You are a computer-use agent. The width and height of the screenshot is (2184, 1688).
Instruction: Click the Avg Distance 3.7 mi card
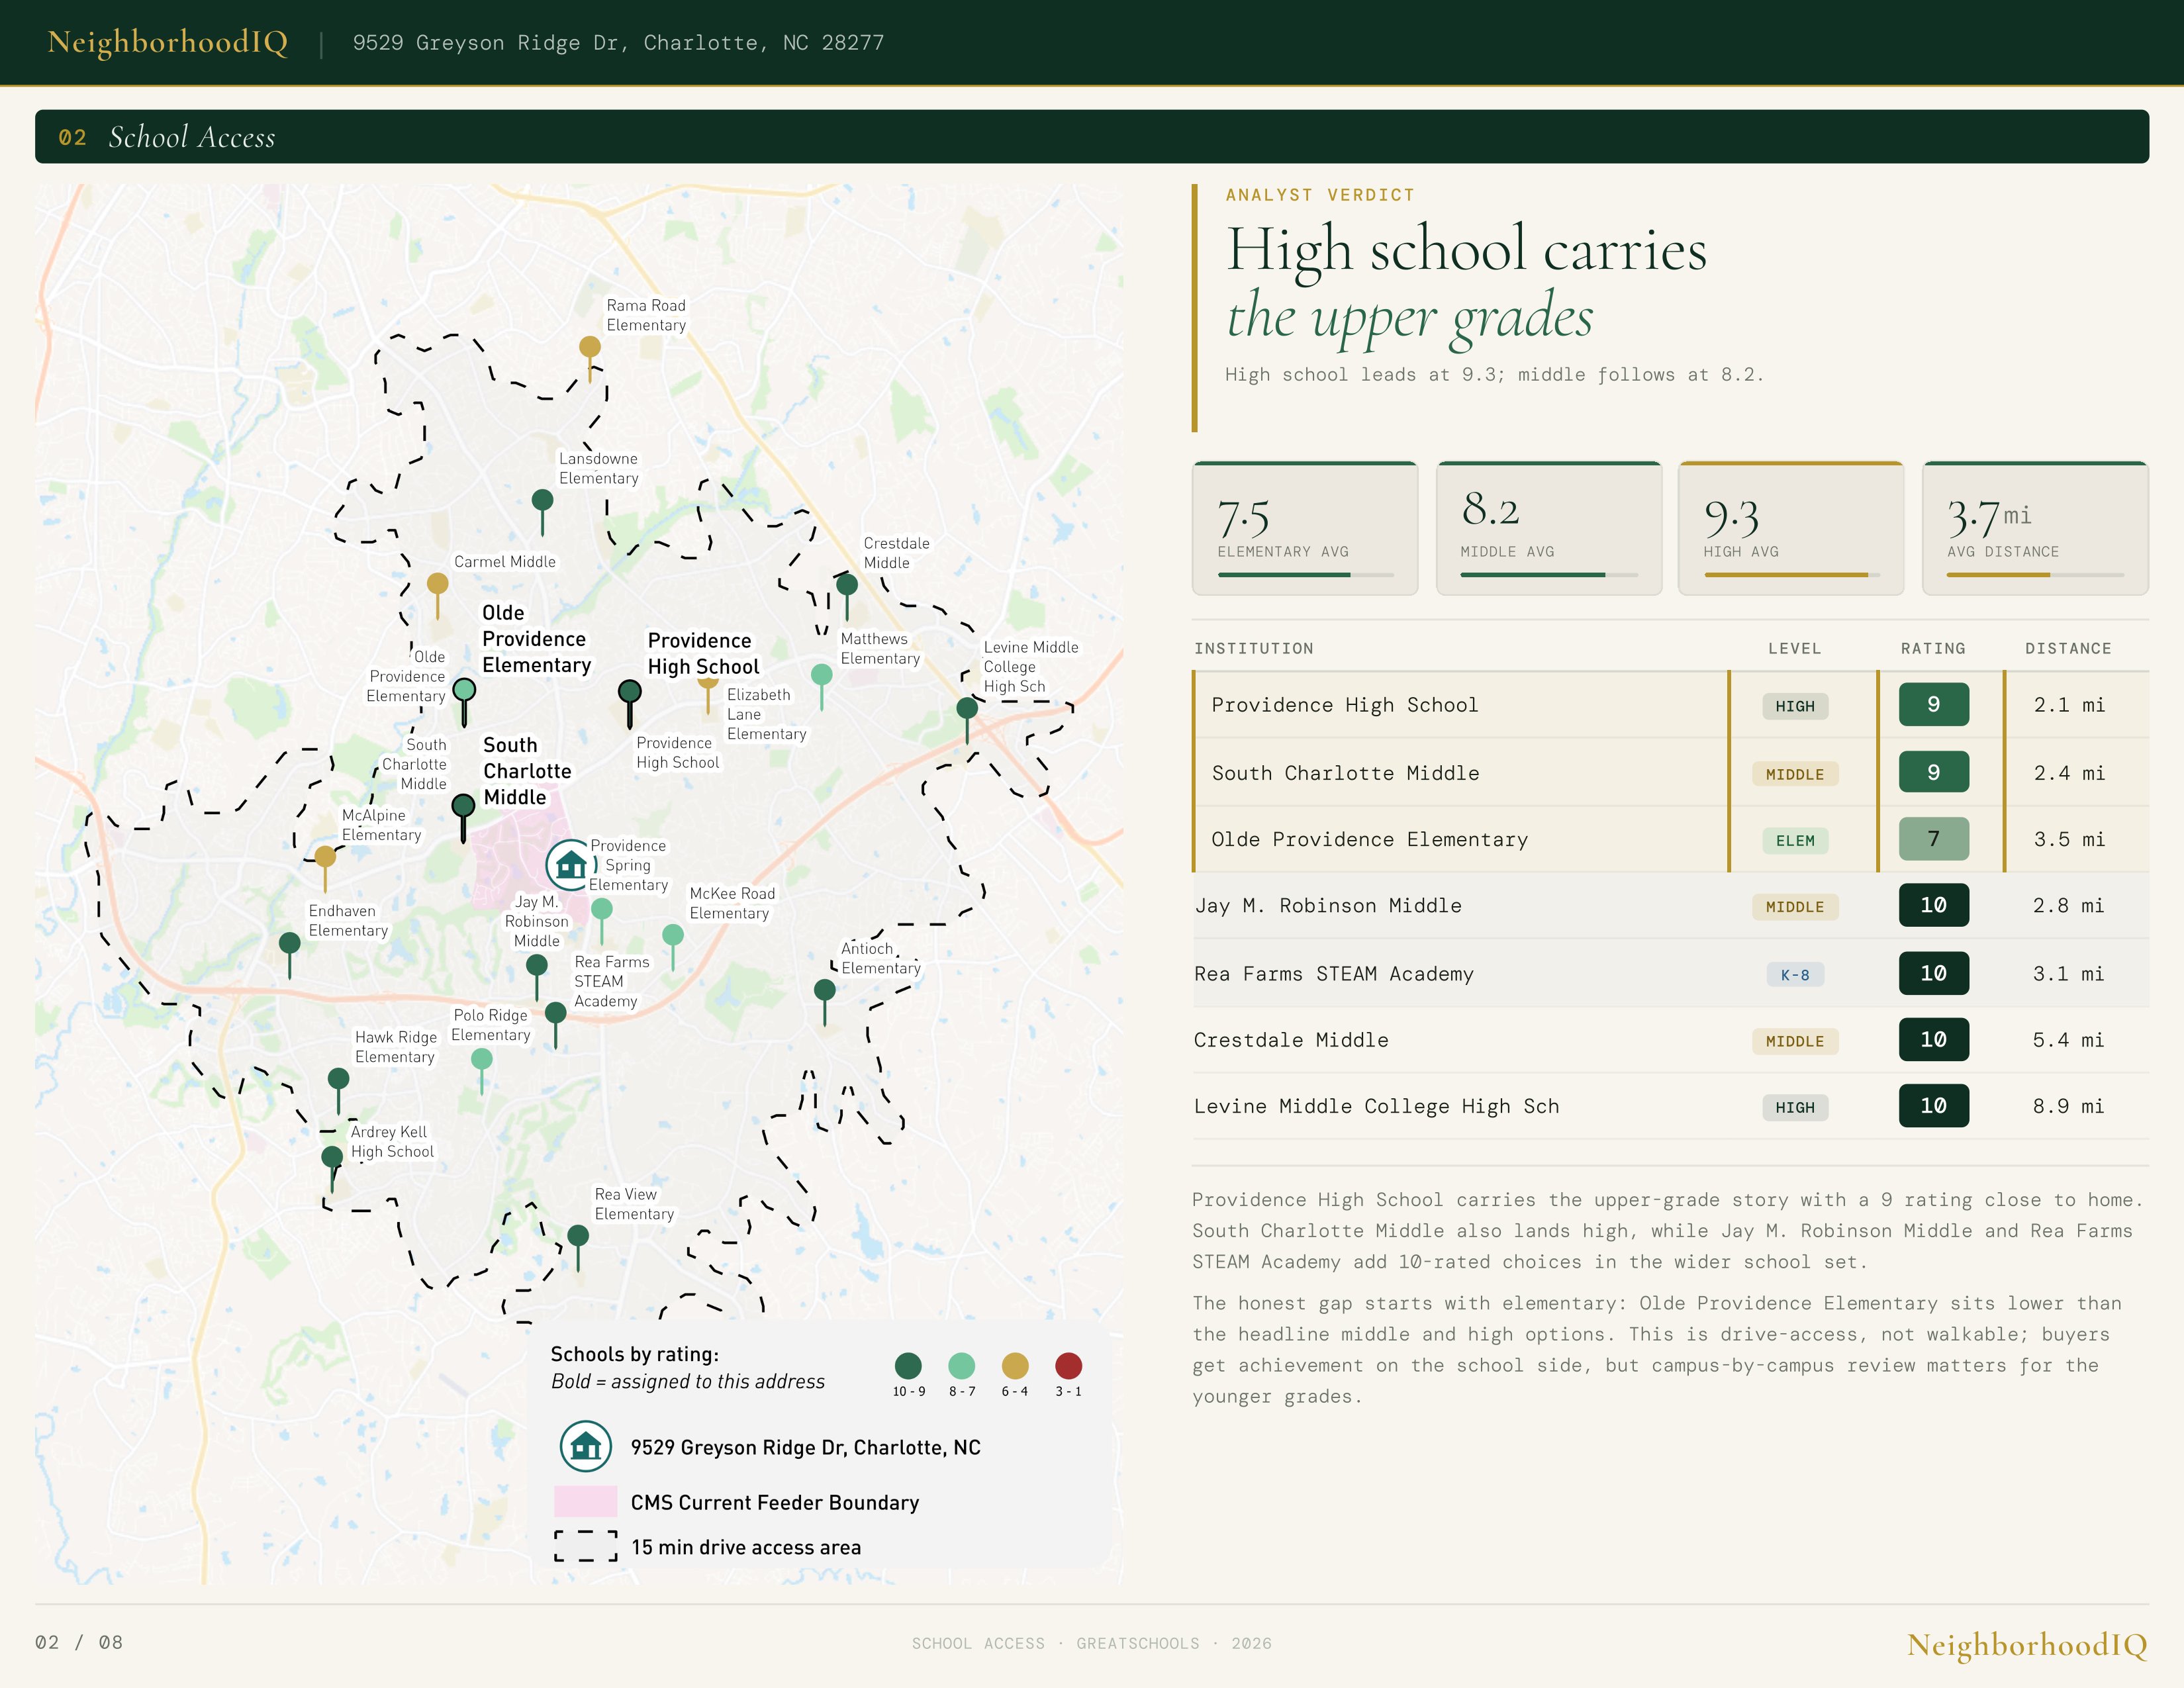[x=2035, y=528]
